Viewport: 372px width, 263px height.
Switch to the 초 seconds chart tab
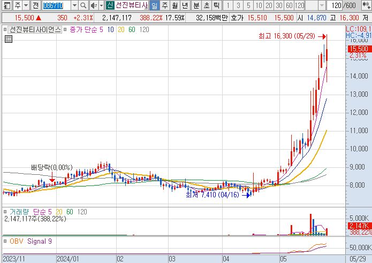coord(207,5)
